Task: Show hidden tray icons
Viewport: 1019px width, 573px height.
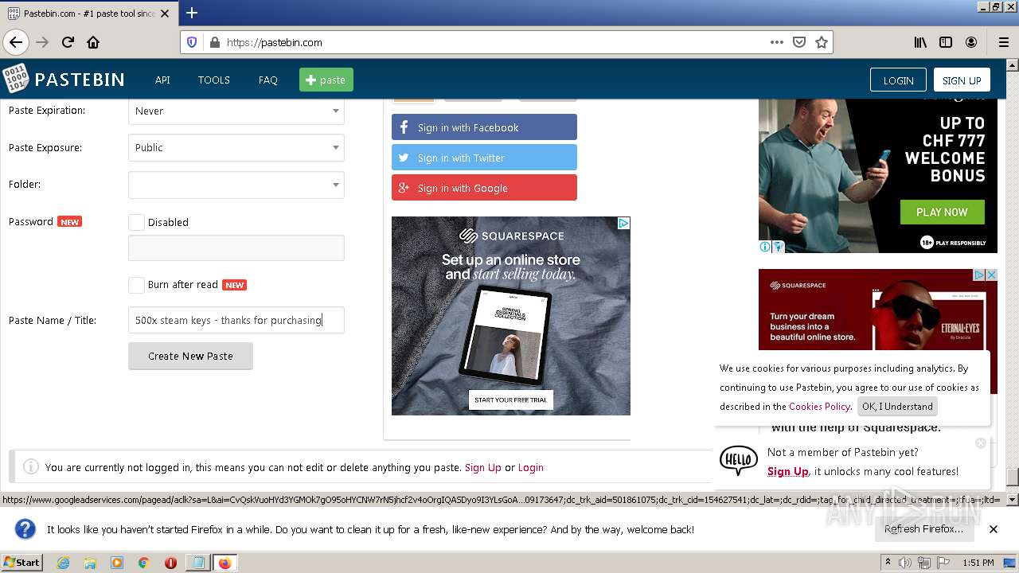Action: pyautogui.click(x=888, y=563)
